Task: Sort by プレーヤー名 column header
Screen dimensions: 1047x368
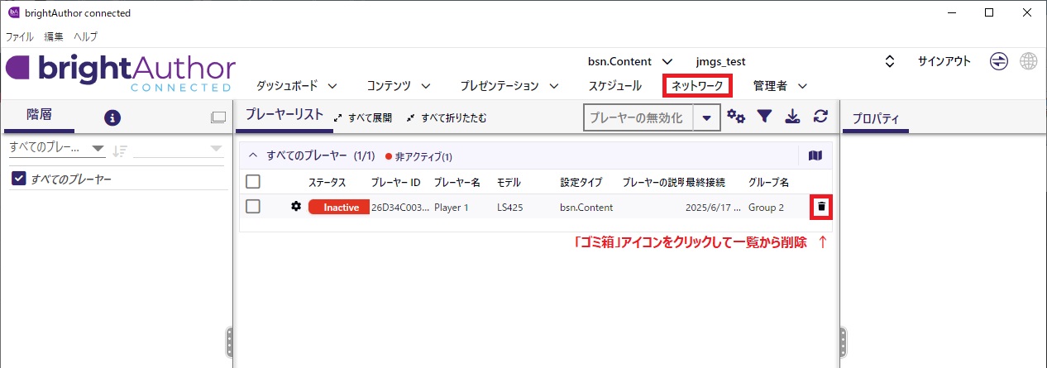Action: pyautogui.click(x=457, y=182)
